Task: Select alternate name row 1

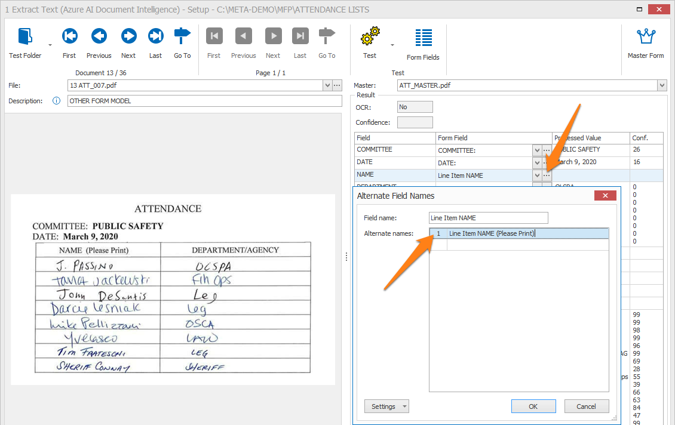Action: (518, 233)
